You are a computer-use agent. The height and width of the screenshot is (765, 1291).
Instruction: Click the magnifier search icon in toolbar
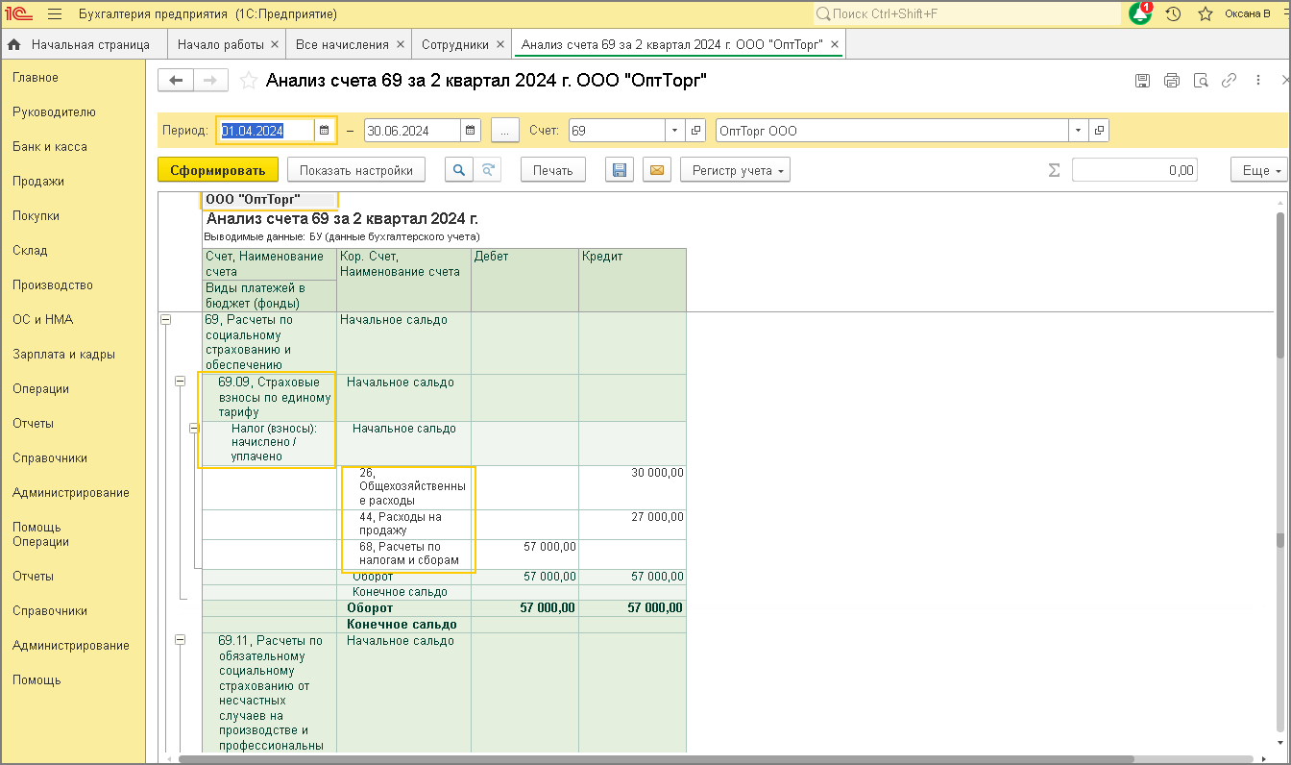[459, 170]
